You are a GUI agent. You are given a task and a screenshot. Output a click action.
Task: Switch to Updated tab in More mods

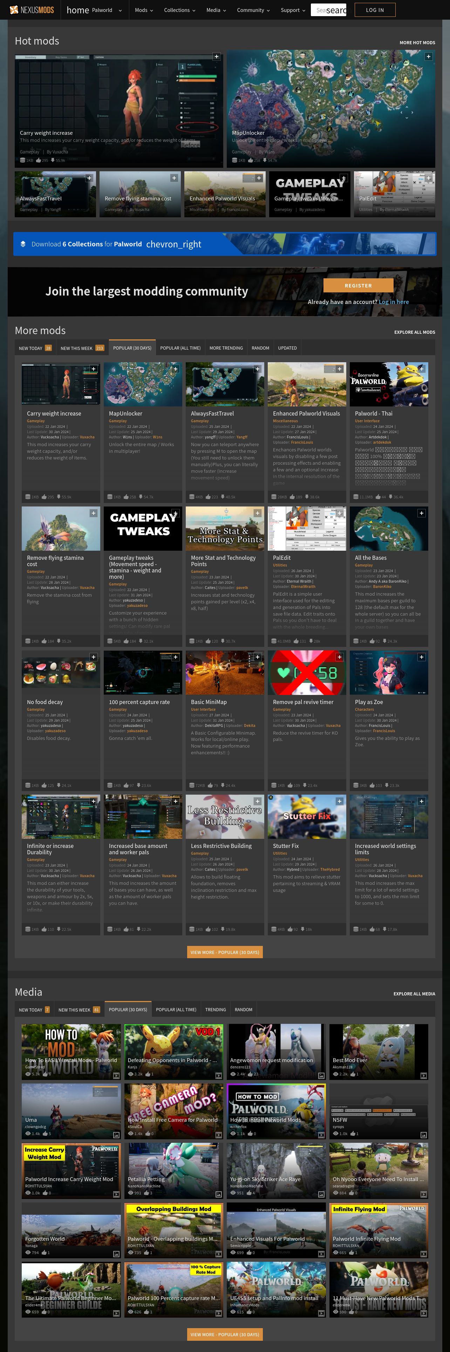click(x=287, y=348)
